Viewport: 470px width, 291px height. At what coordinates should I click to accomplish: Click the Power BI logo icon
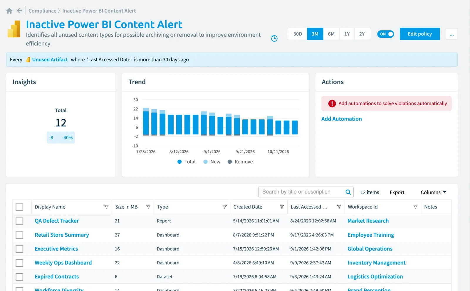14,29
